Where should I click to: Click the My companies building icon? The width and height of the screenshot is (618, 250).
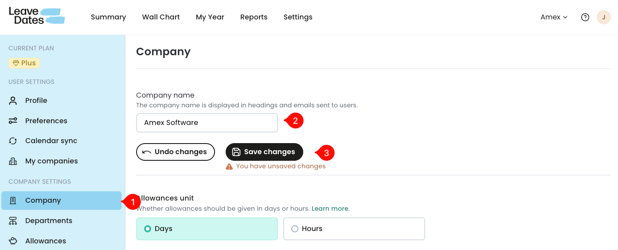pyautogui.click(x=13, y=161)
